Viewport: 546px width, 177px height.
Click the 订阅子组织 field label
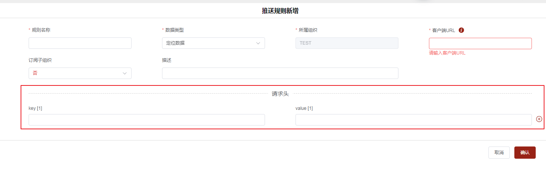(40, 60)
